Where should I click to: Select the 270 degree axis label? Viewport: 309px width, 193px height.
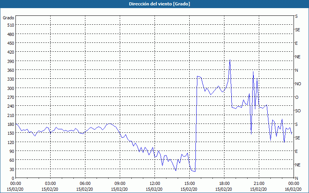[11, 97]
